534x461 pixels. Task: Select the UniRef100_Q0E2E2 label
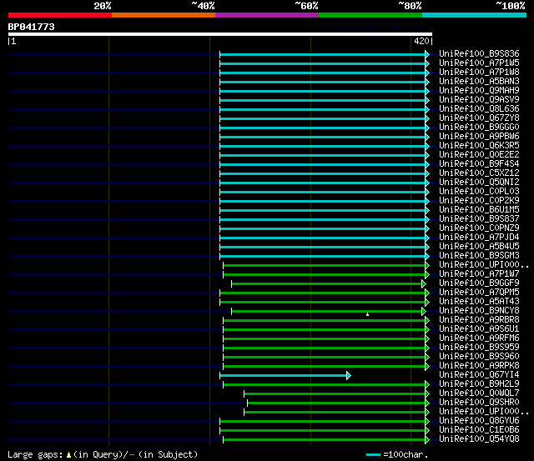(479, 155)
